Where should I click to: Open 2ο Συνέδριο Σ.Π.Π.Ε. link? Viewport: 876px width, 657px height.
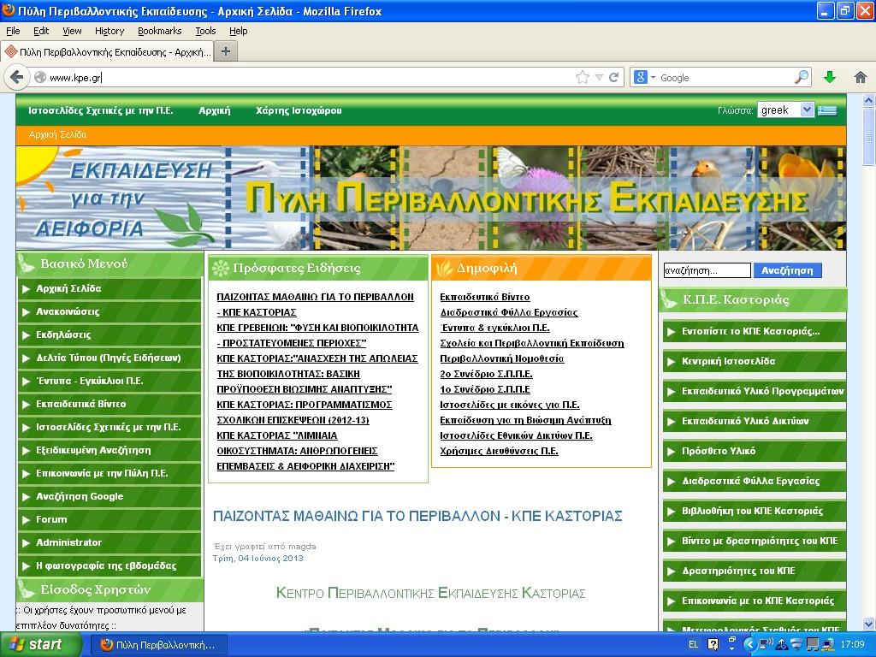click(x=486, y=374)
